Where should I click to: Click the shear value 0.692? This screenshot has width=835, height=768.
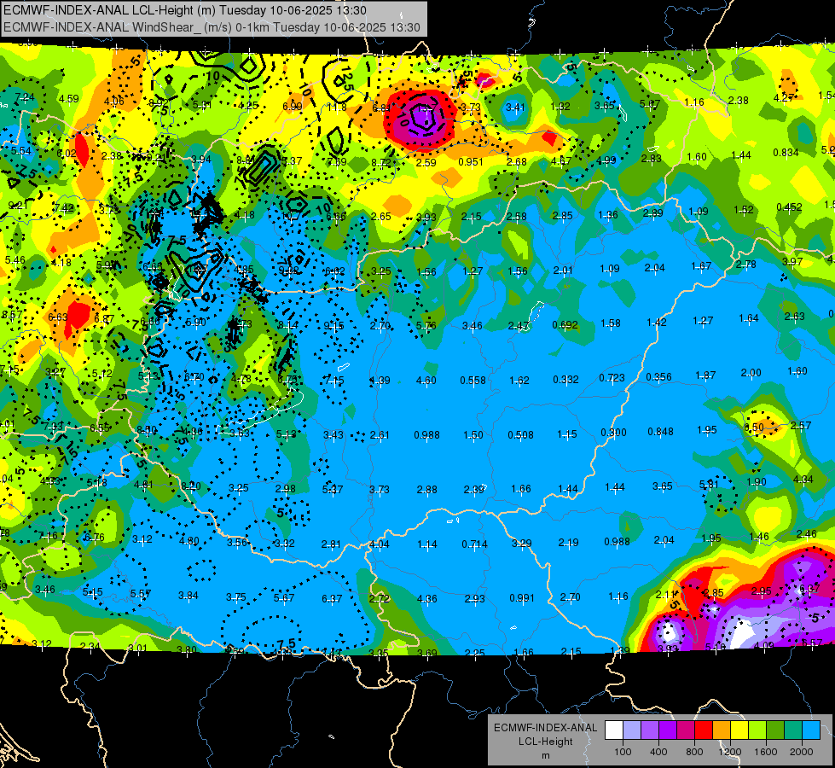coord(565,324)
